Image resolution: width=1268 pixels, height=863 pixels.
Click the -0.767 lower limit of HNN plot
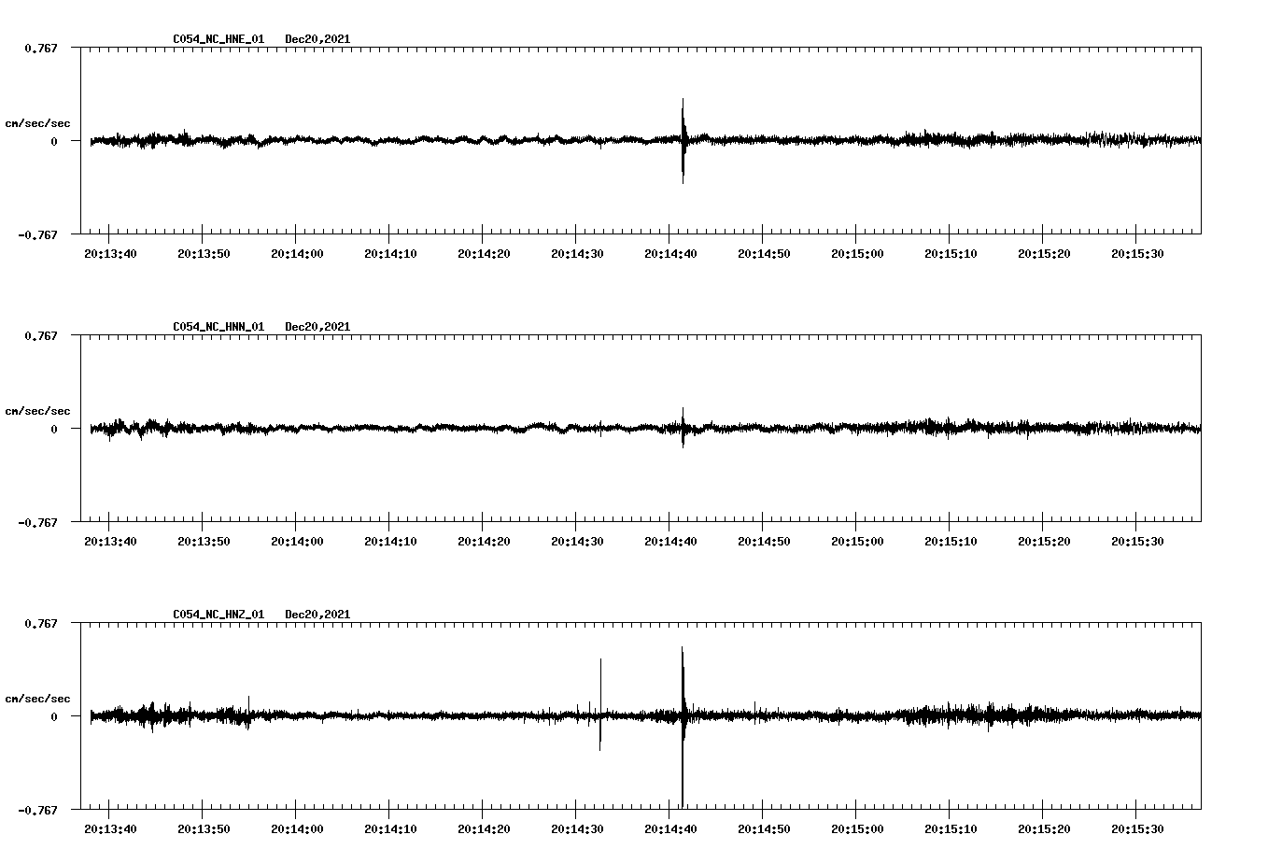point(37,522)
